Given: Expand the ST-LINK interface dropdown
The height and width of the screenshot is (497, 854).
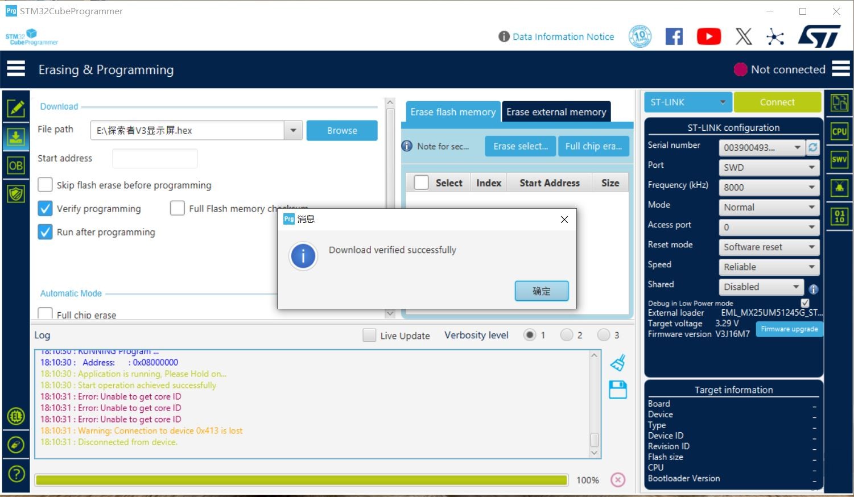Looking at the screenshot, I should tap(687, 102).
